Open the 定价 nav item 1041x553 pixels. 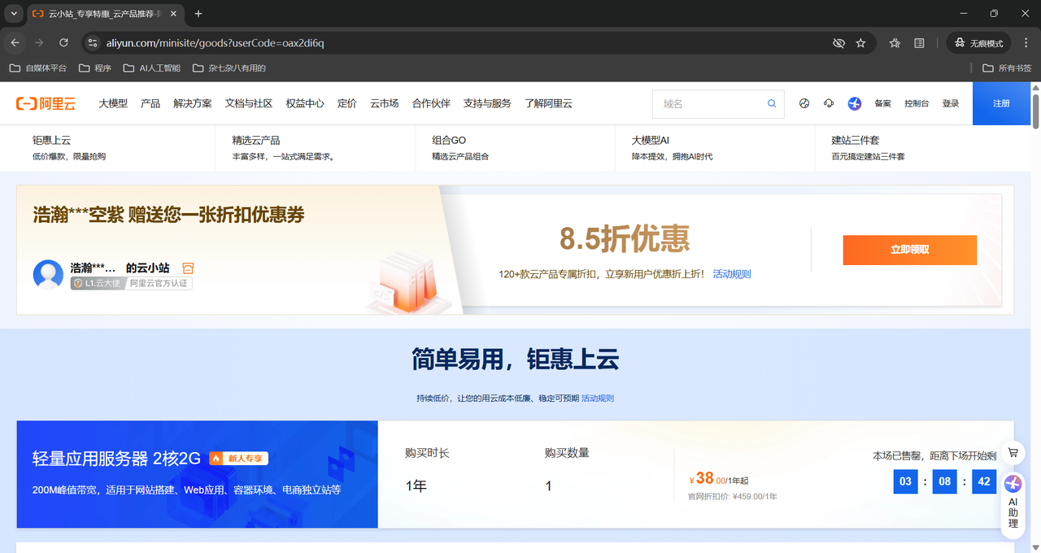click(347, 103)
